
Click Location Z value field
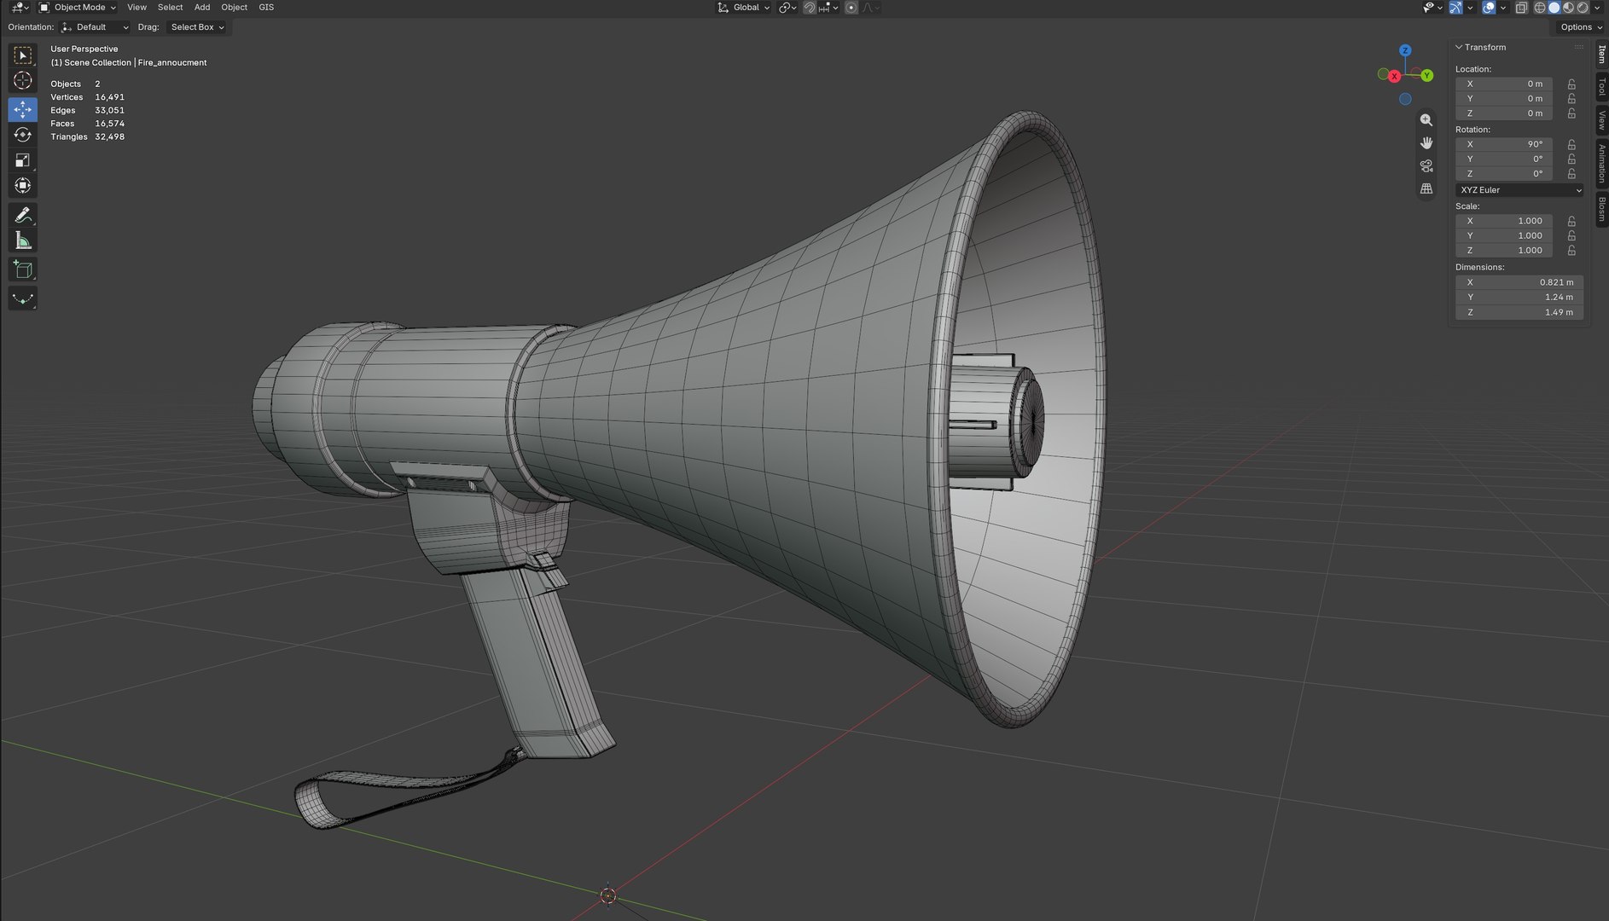click(x=1504, y=113)
